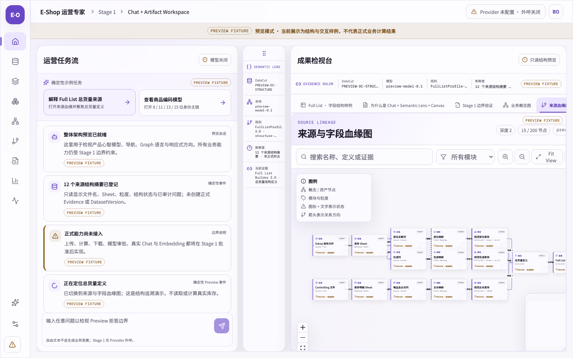Click the E·O app logo

(15, 15)
